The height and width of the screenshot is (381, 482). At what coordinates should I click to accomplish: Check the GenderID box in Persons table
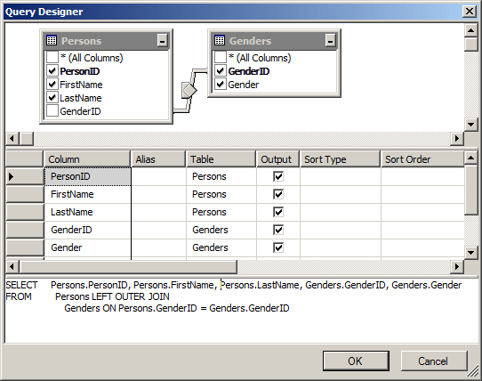52,111
